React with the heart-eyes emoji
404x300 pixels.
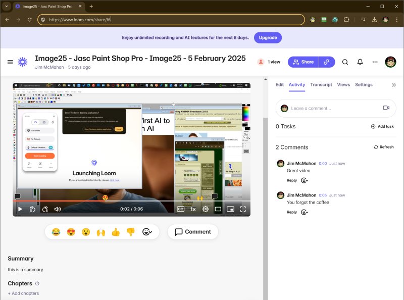[x=71, y=232]
